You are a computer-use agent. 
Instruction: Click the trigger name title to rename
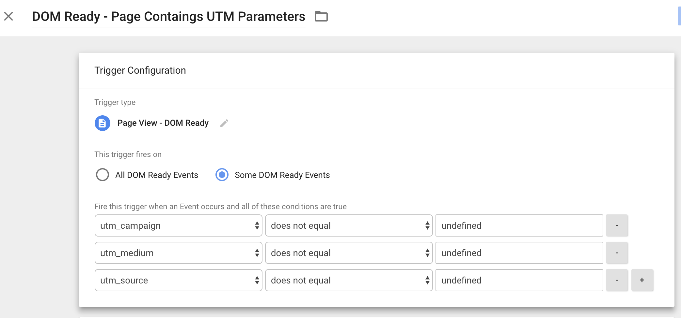[x=168, y=17]
